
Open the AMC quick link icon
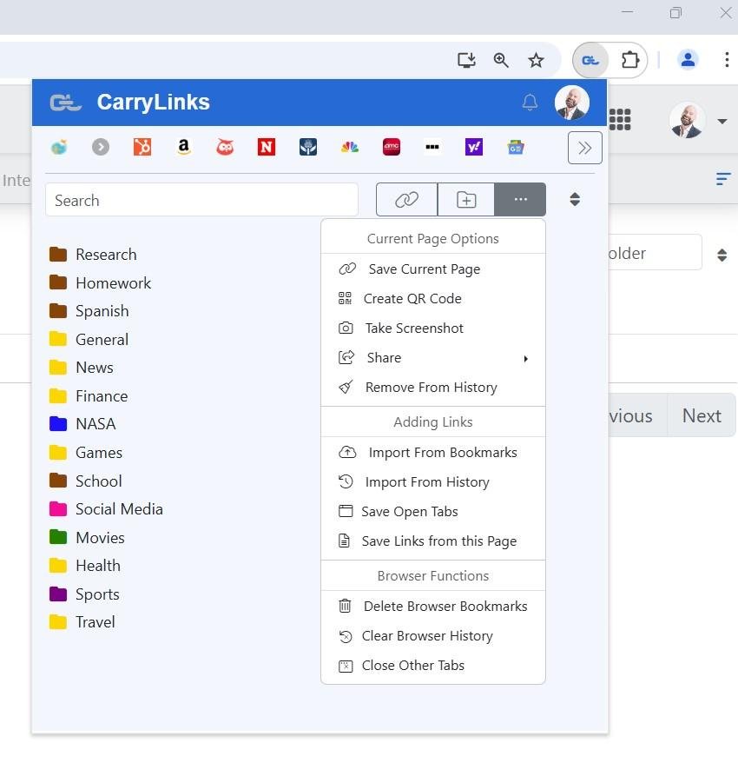(x=392, y=147)
